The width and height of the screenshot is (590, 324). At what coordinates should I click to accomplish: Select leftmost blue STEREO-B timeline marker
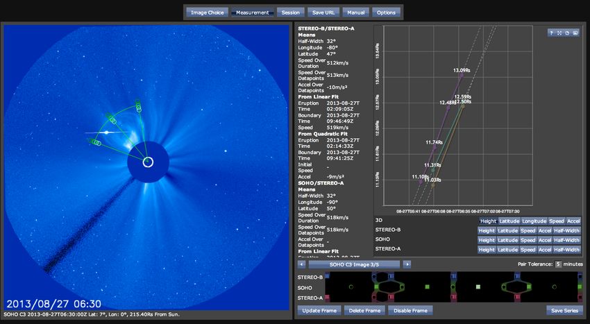tap(327, 276)
